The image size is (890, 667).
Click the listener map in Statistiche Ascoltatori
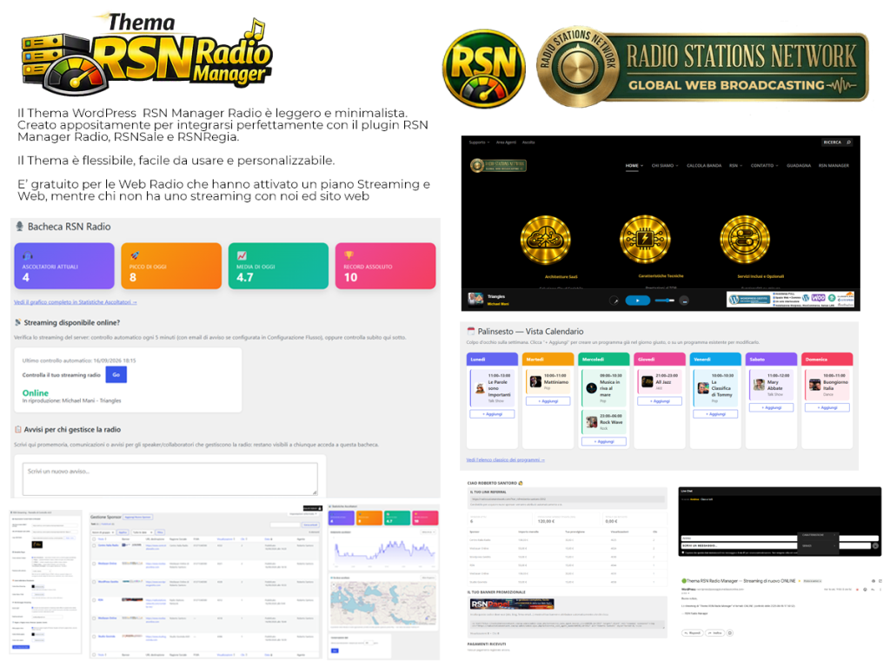point(383,604)
